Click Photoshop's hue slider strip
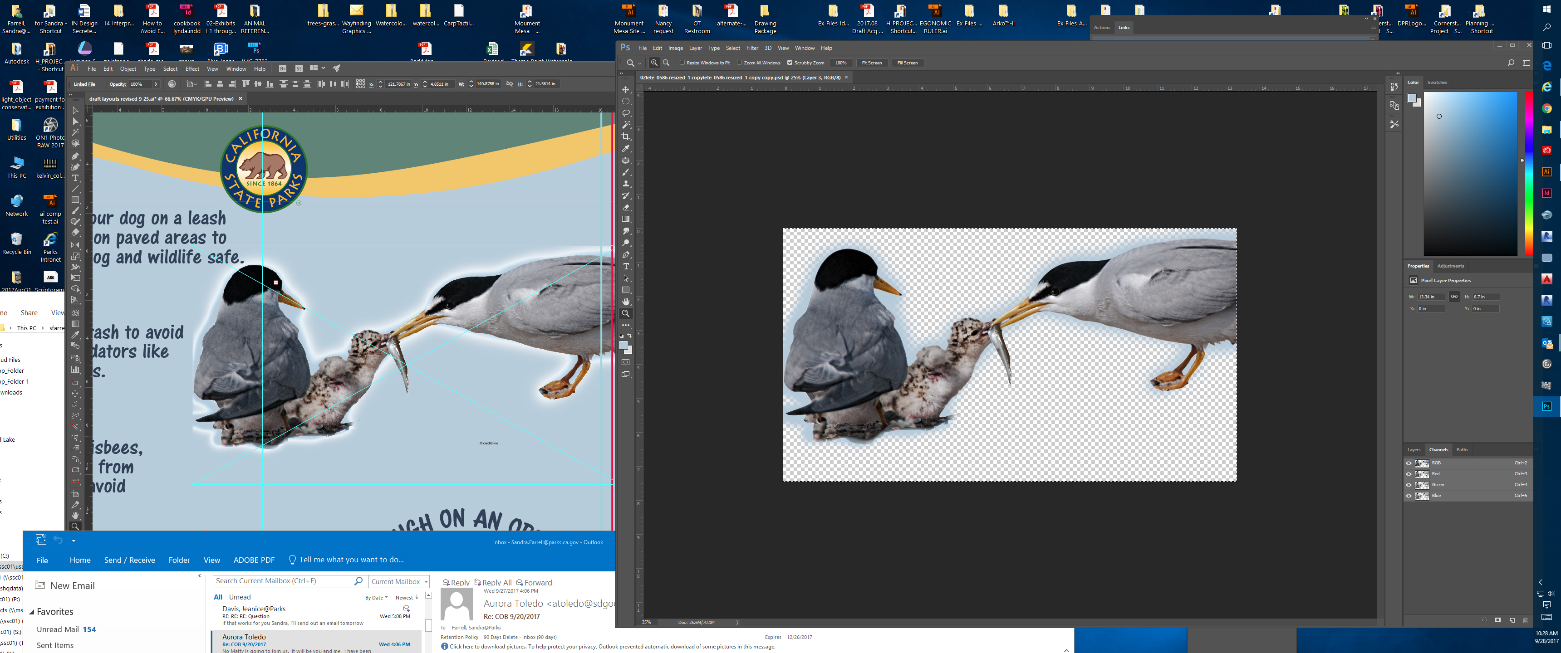The height and width of the screenshot is (653, 1561). (1528, 174)
